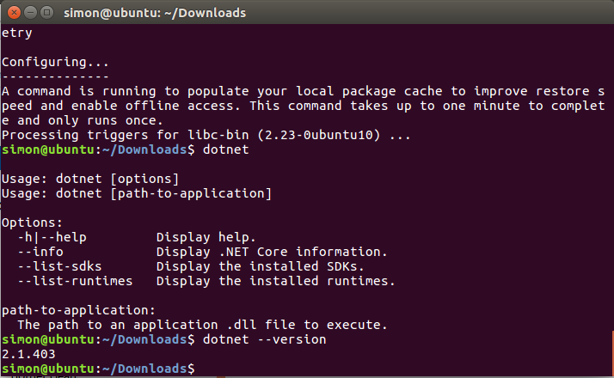Click the title 'simon@ubuntu: ~/Downloads'
Image resolution: width=614 pixels, height=378 pixels.
pyautogui.click(x=155, y=13)
